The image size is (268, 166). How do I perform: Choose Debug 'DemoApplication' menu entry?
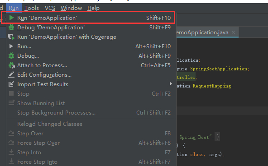91,28
